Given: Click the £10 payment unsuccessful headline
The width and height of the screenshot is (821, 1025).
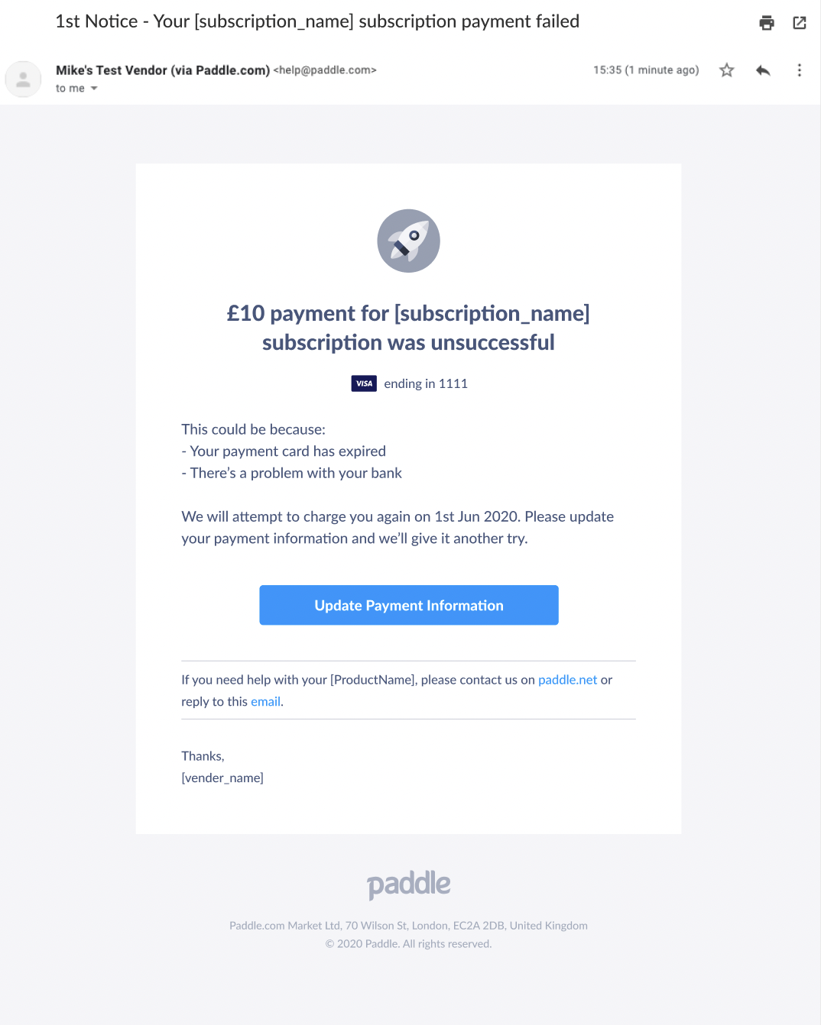Looking at the screenshot, I should pos(408,328).
